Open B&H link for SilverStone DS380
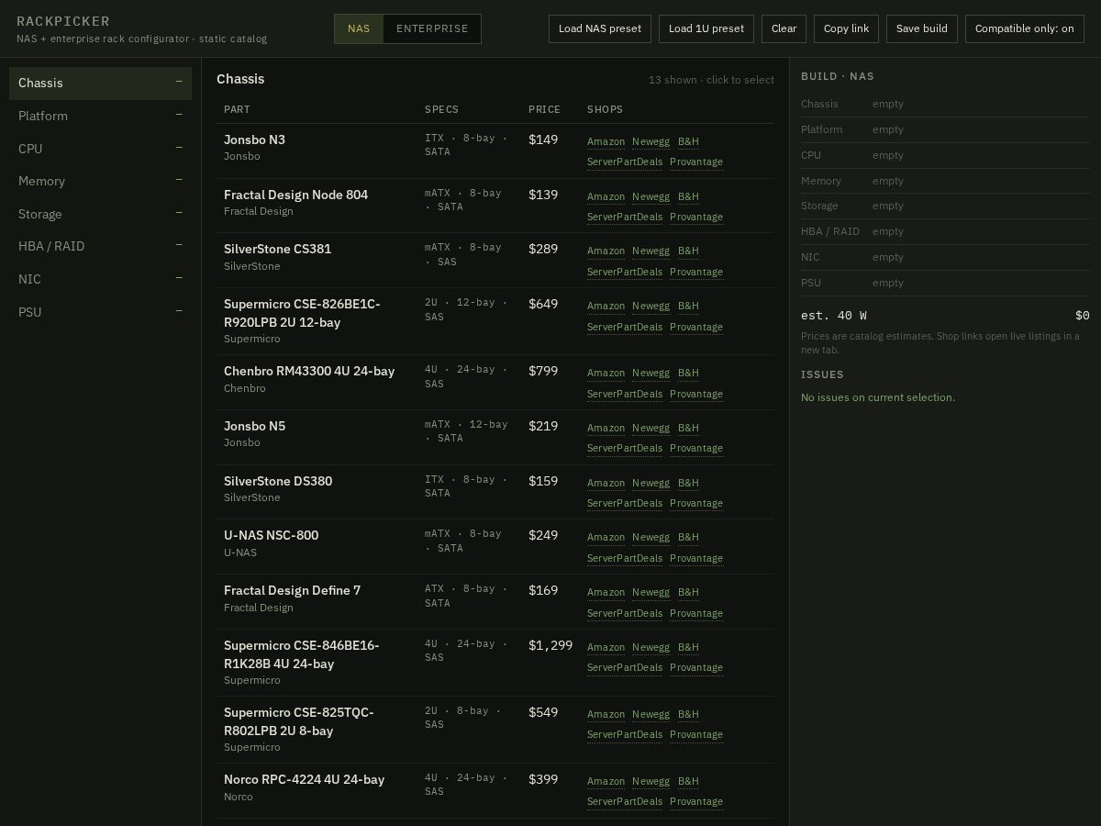The width and height of the screenshot is (1101, 826). (x=688, y=483)
